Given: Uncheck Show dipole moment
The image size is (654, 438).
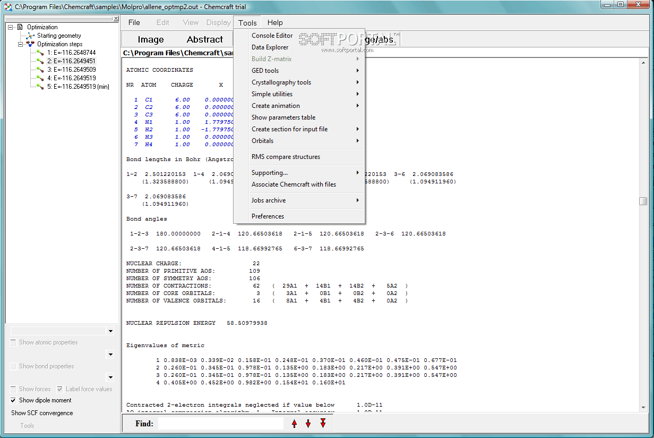Looking at the screenshot, I should click(14, 400).
